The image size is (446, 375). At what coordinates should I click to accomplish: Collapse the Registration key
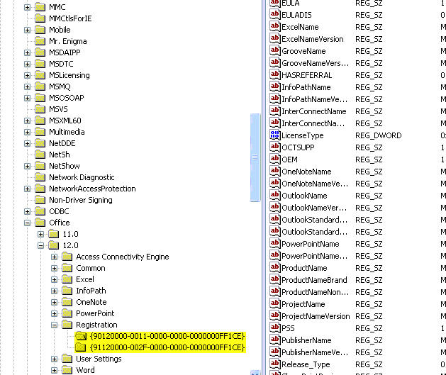click(55, 325)
